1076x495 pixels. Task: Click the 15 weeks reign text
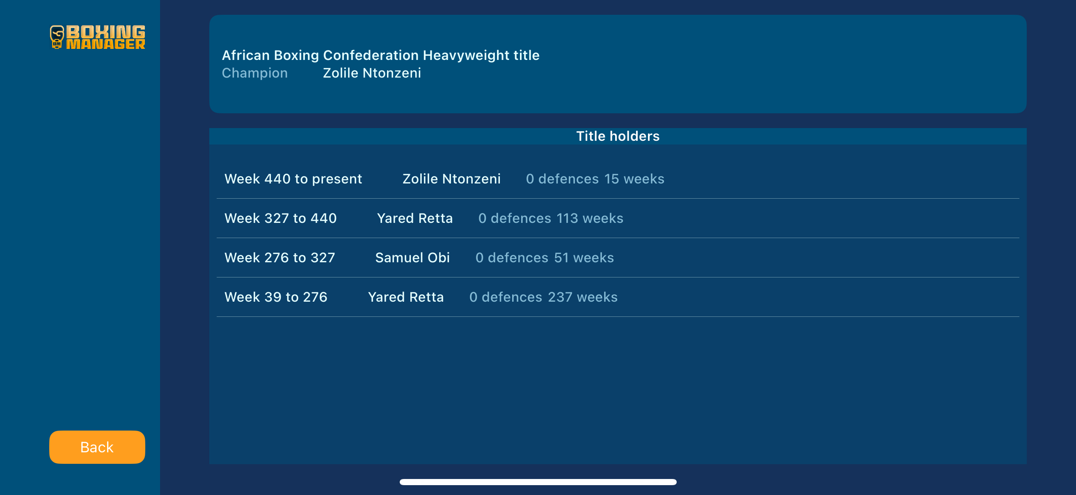coord(634,179)
